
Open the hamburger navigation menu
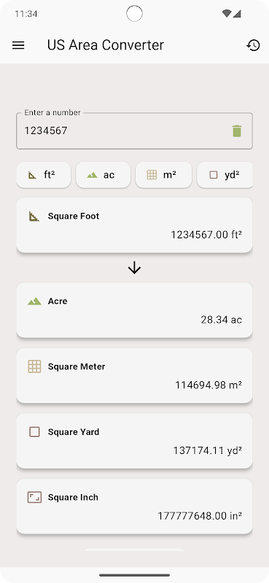click(18, 45)
